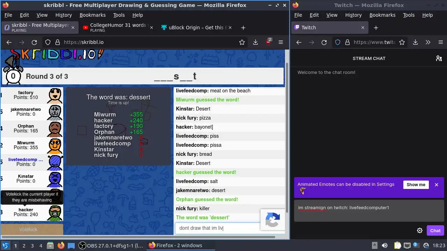
Task: Open new tab in Twitch Firefox window
Action: (376, 28)
